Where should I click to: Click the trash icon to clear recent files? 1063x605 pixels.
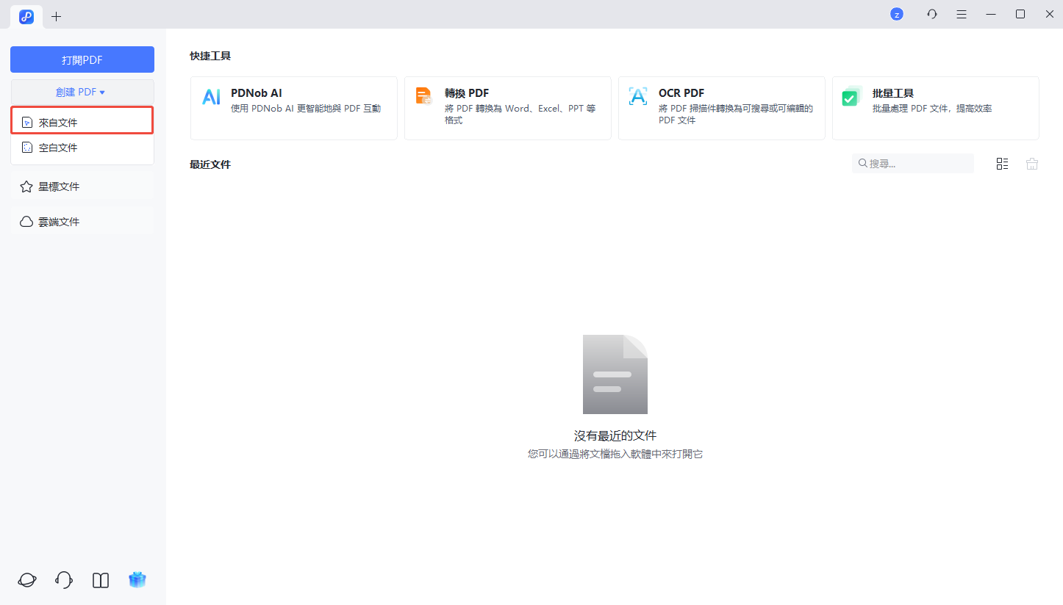1032,164
